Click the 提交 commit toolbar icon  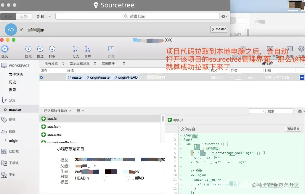tap(5, 49)
